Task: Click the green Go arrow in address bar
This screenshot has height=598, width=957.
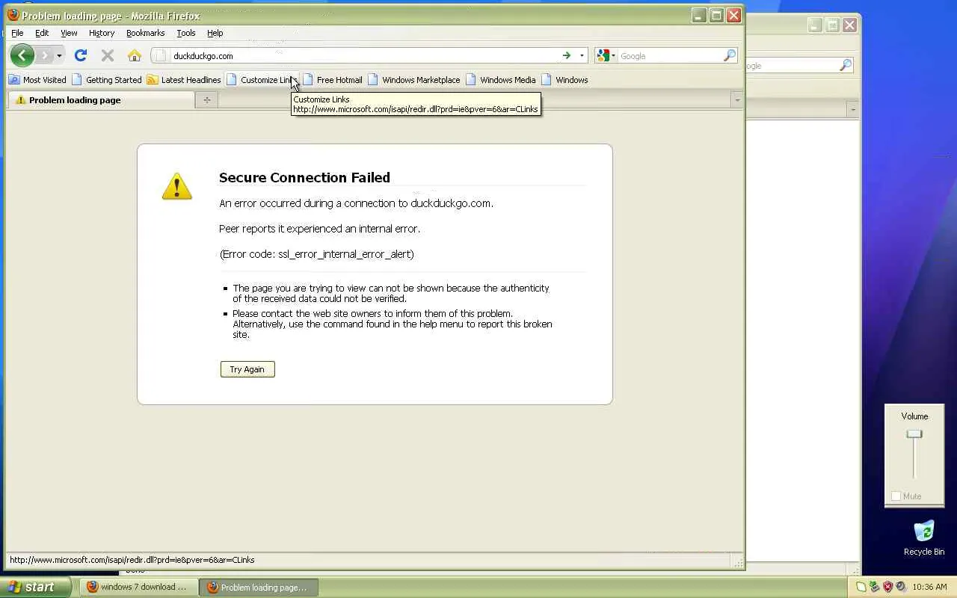Action: pyautogui.click(x=567, y=55)
